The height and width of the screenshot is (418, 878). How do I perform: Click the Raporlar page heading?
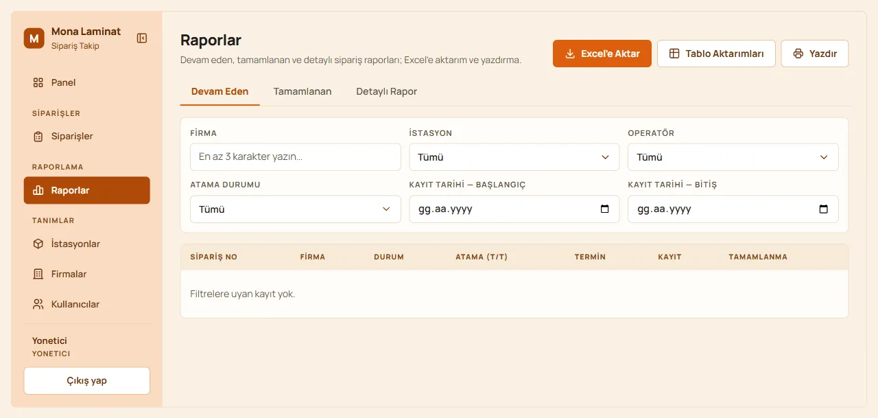(x=211, y=40)
